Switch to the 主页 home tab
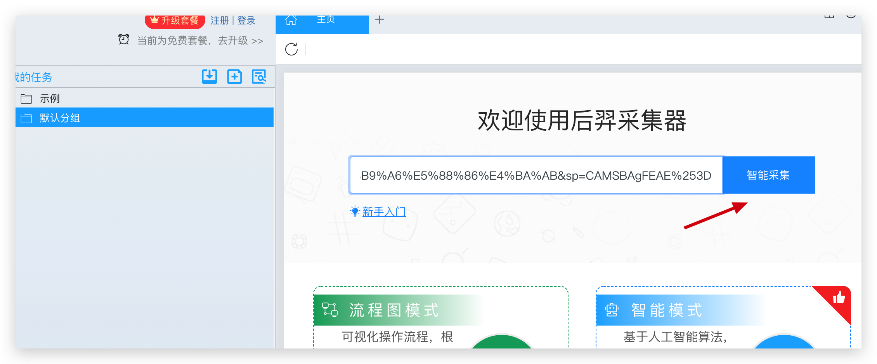Image resolution: width=877 pixels, height=364 pixels. [x=322, y=24]
